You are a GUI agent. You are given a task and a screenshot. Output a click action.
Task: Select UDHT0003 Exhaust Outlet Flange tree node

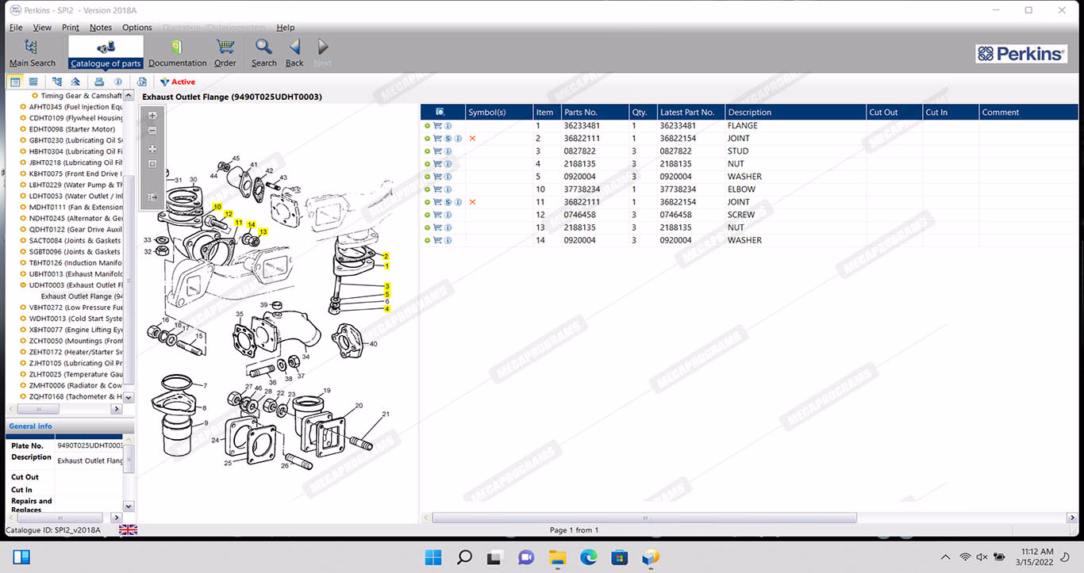click(x=75, y=285)
